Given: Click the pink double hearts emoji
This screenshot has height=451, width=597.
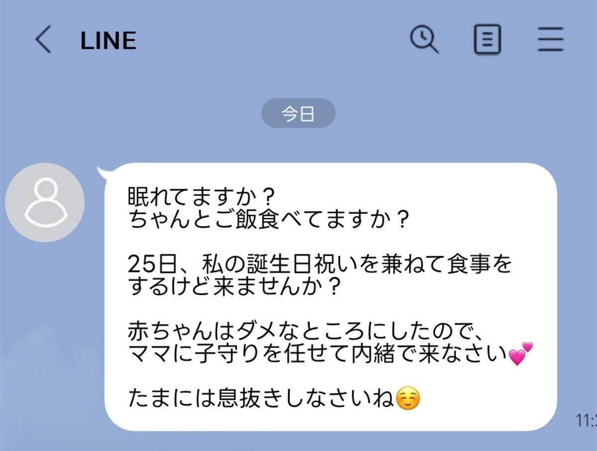Looking at the screenshot, I should coord(521,353).
